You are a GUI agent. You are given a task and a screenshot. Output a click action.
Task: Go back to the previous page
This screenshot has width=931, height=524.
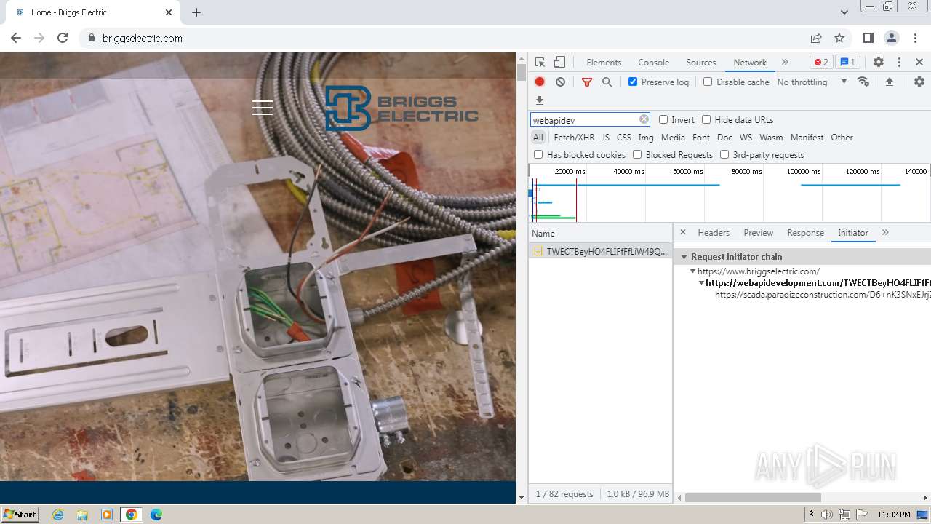(16, 38)
